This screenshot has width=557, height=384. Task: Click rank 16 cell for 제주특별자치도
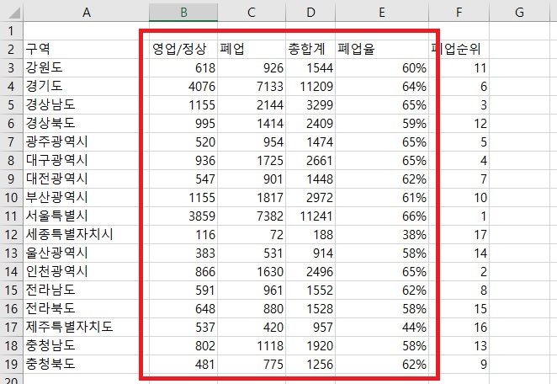coord(459,327)
